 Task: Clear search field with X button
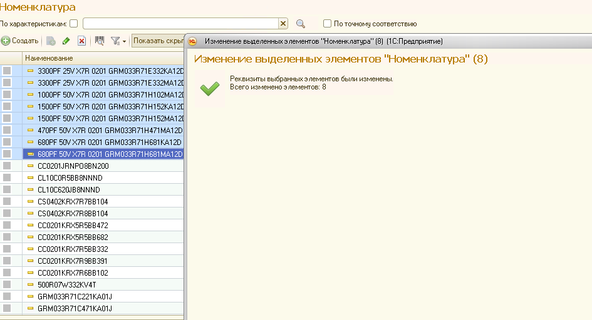(283, 24)
